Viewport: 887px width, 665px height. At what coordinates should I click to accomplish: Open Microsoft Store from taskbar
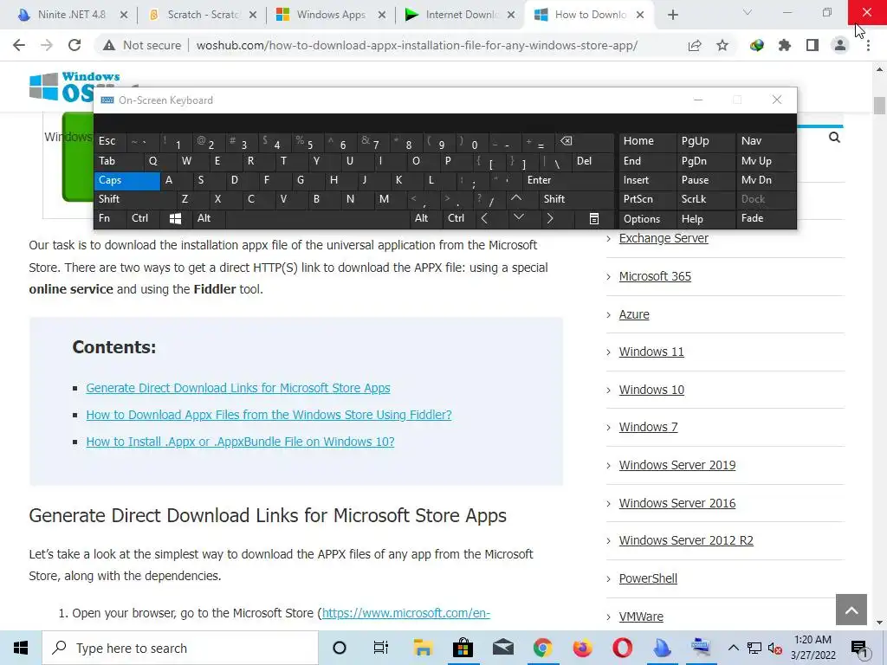[x=463, y=648]
